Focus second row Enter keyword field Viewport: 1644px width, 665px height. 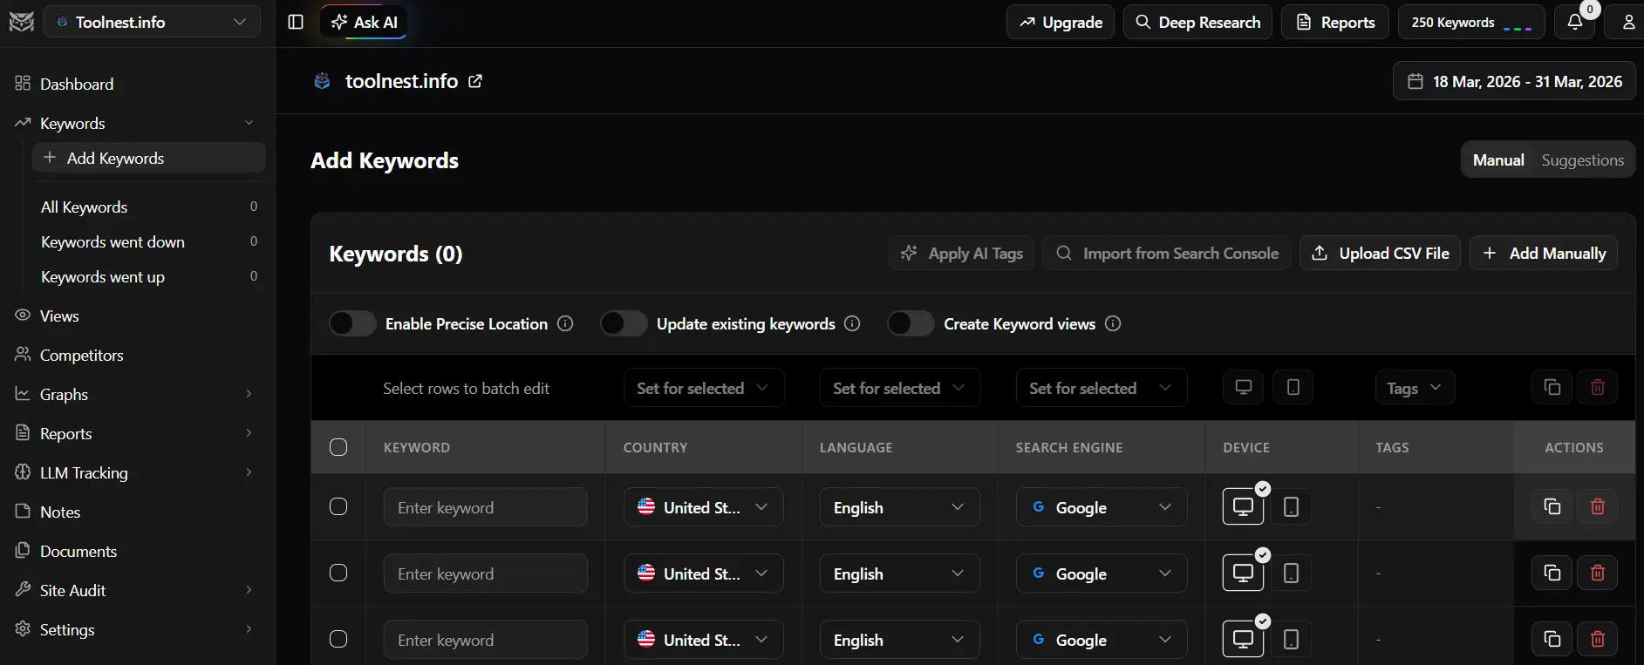[x=486, y=573]
